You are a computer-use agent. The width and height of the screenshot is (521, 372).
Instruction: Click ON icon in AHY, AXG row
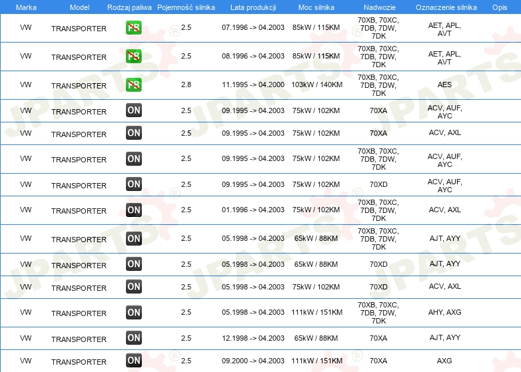pyautogui.click(x=133, y=312)
